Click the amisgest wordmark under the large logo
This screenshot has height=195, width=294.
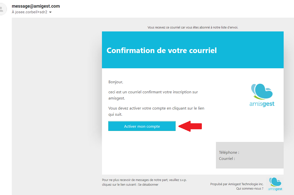[262, 104]
